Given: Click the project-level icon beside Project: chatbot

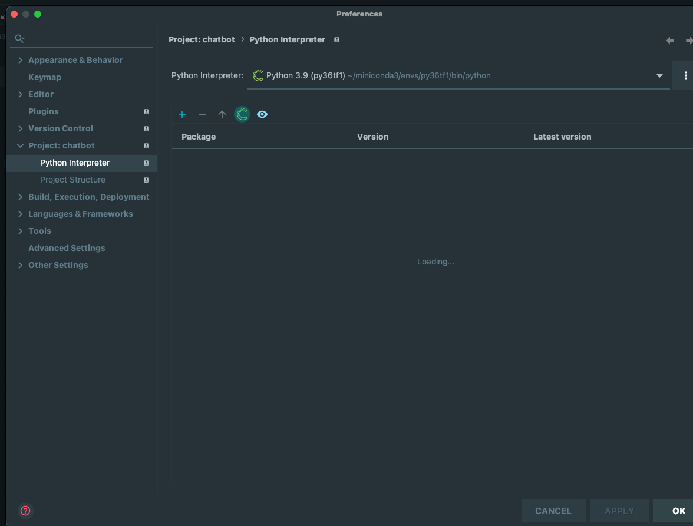Looking at the screenshot, I should click(146, 145).
